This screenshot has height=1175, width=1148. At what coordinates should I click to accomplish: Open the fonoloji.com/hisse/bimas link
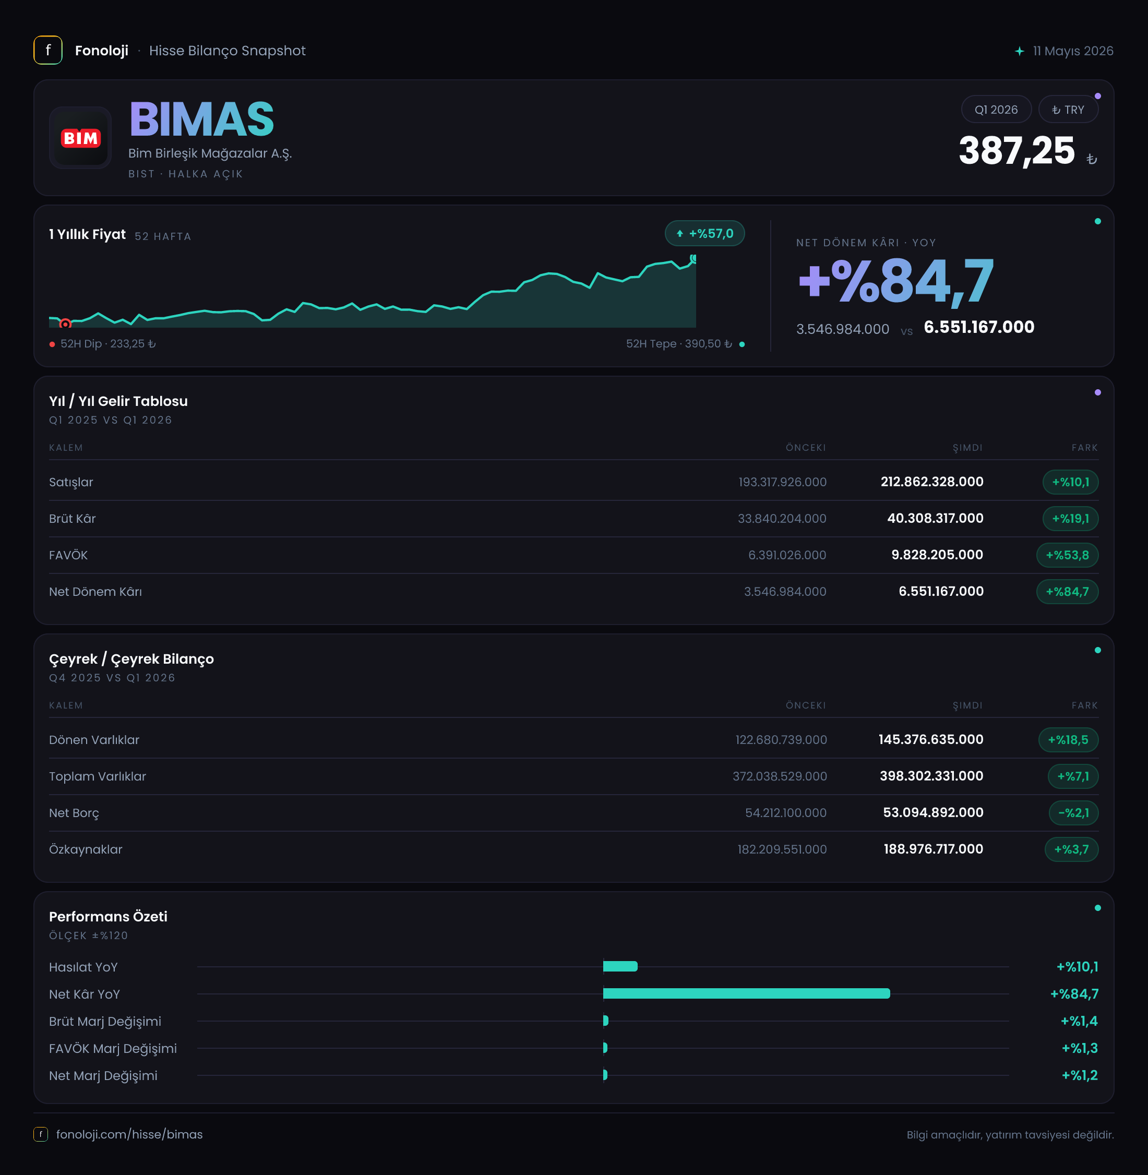point(129,1134)
